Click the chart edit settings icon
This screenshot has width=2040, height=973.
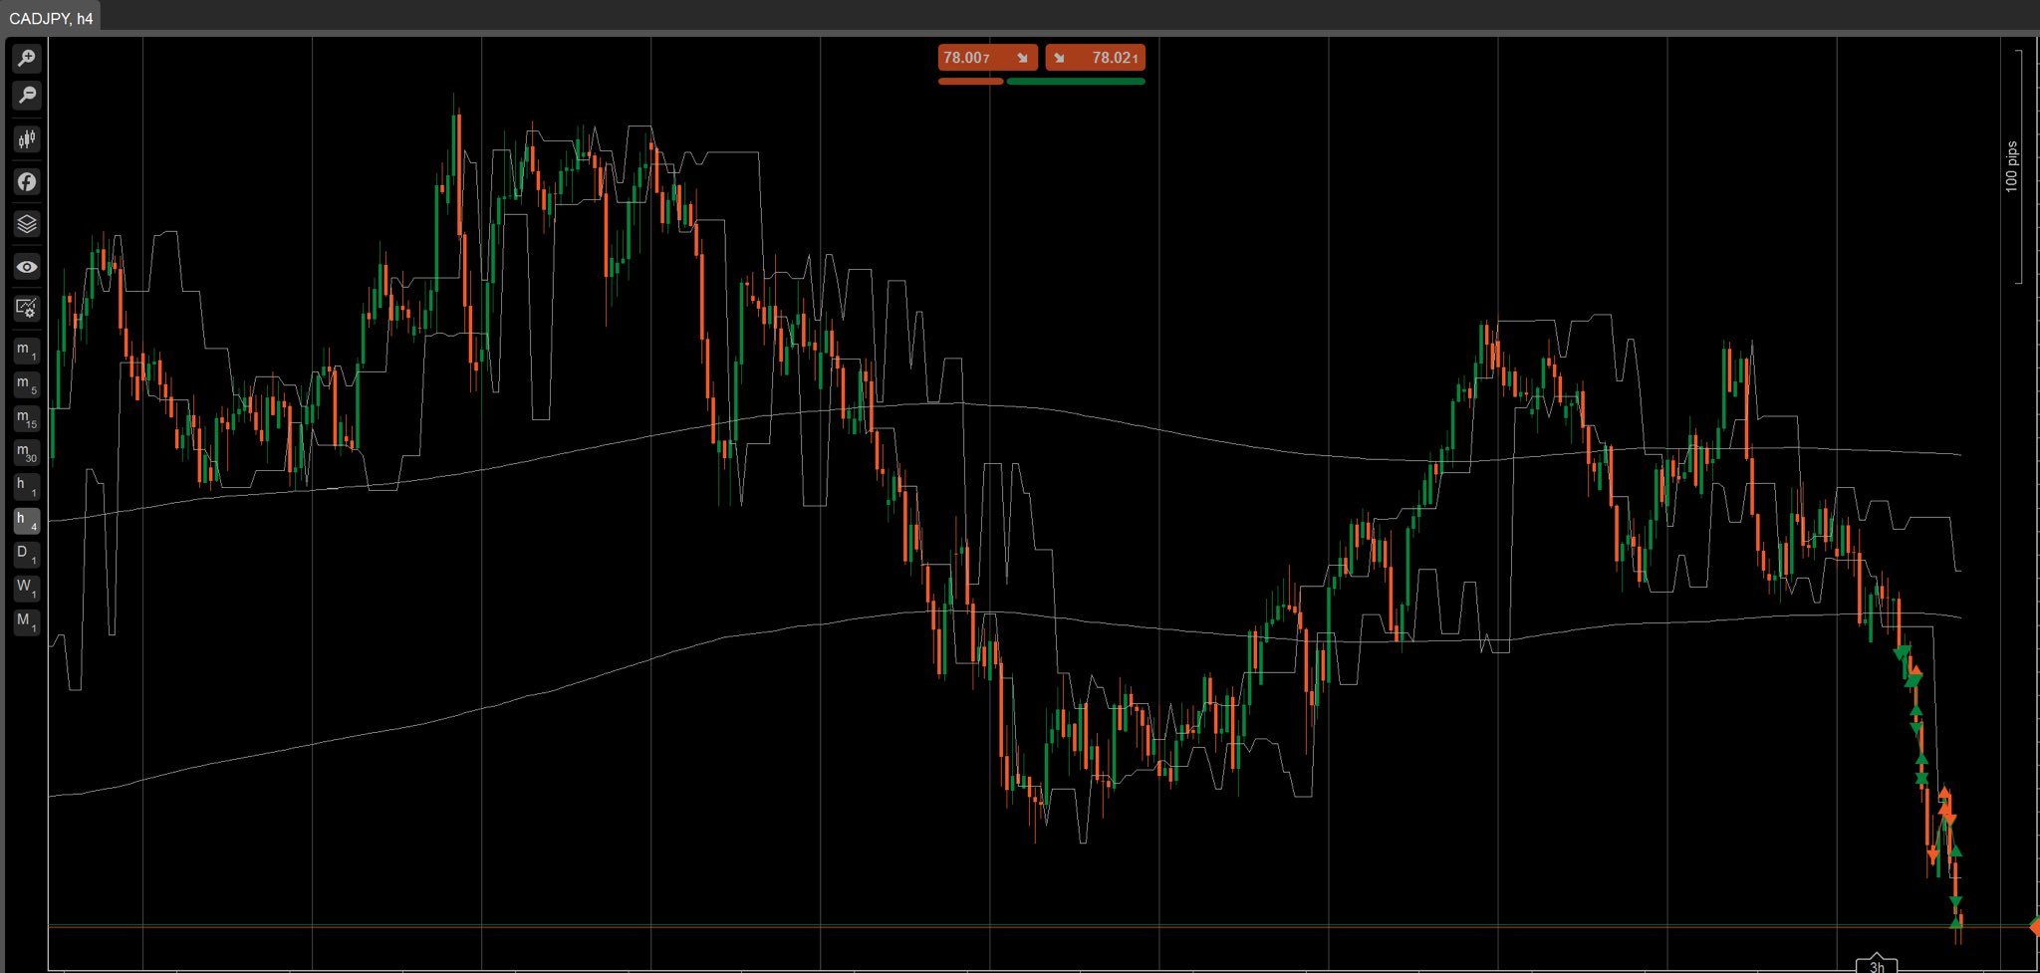pyautogui.click(x=26, y=309)
